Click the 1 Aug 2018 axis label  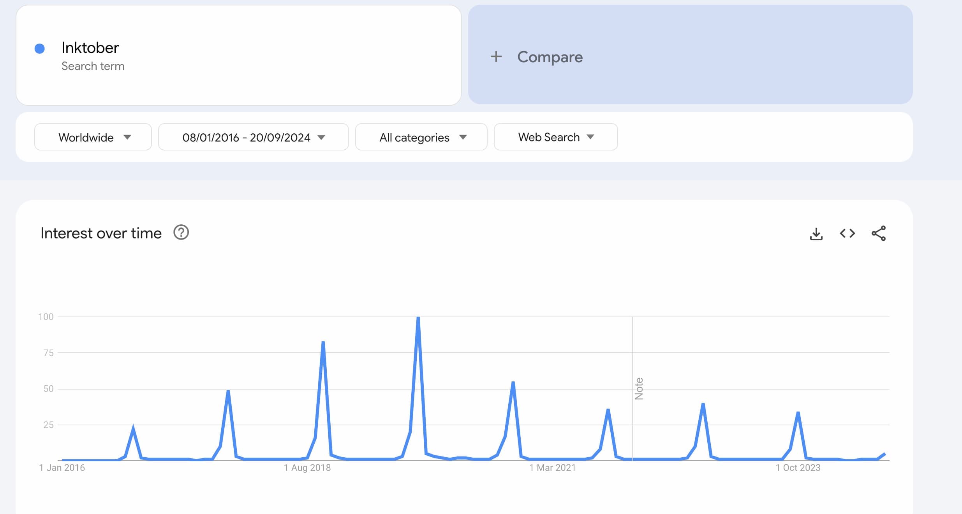(x=307, y=468)
